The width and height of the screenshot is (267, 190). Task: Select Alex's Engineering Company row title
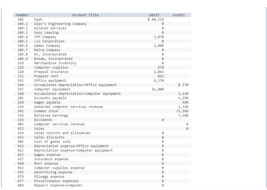click(x=60, y=24)
